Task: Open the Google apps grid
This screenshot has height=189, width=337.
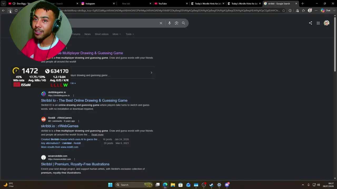Action: (318, 23)
